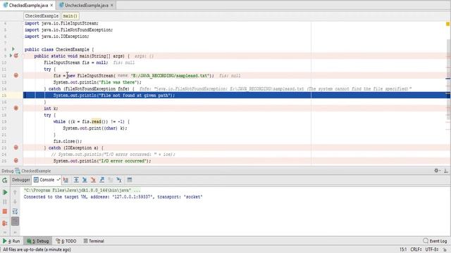Viewport: 451px width, 253px height.
Task: Click the 'Debug CheckedExample' panel title
Action: pyautogui.click(x=26, y=171)
